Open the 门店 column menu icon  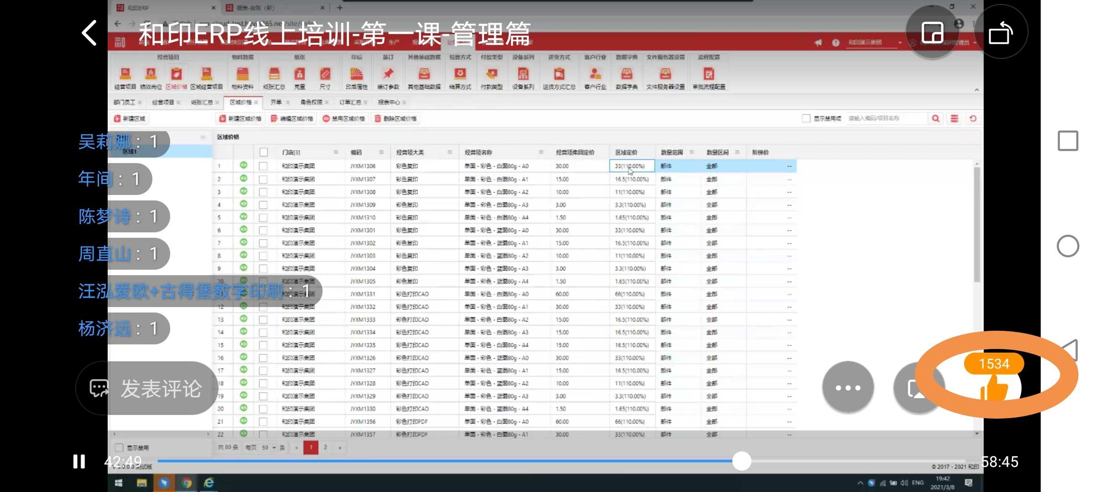pyautogui.click(x=336, y=152)
